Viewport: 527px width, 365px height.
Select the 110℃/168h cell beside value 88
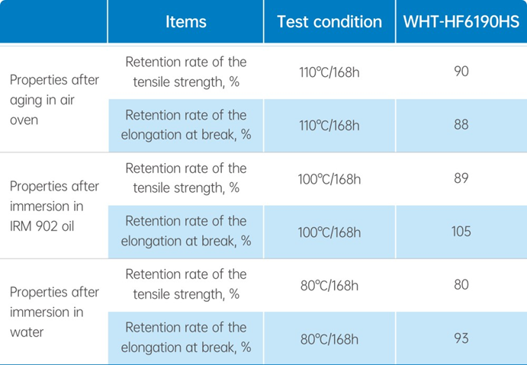[329, 126]
